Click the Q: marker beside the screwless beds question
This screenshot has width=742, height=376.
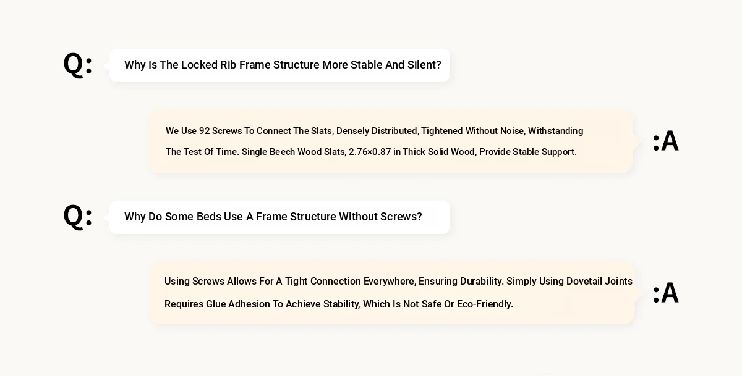[78, 217]
